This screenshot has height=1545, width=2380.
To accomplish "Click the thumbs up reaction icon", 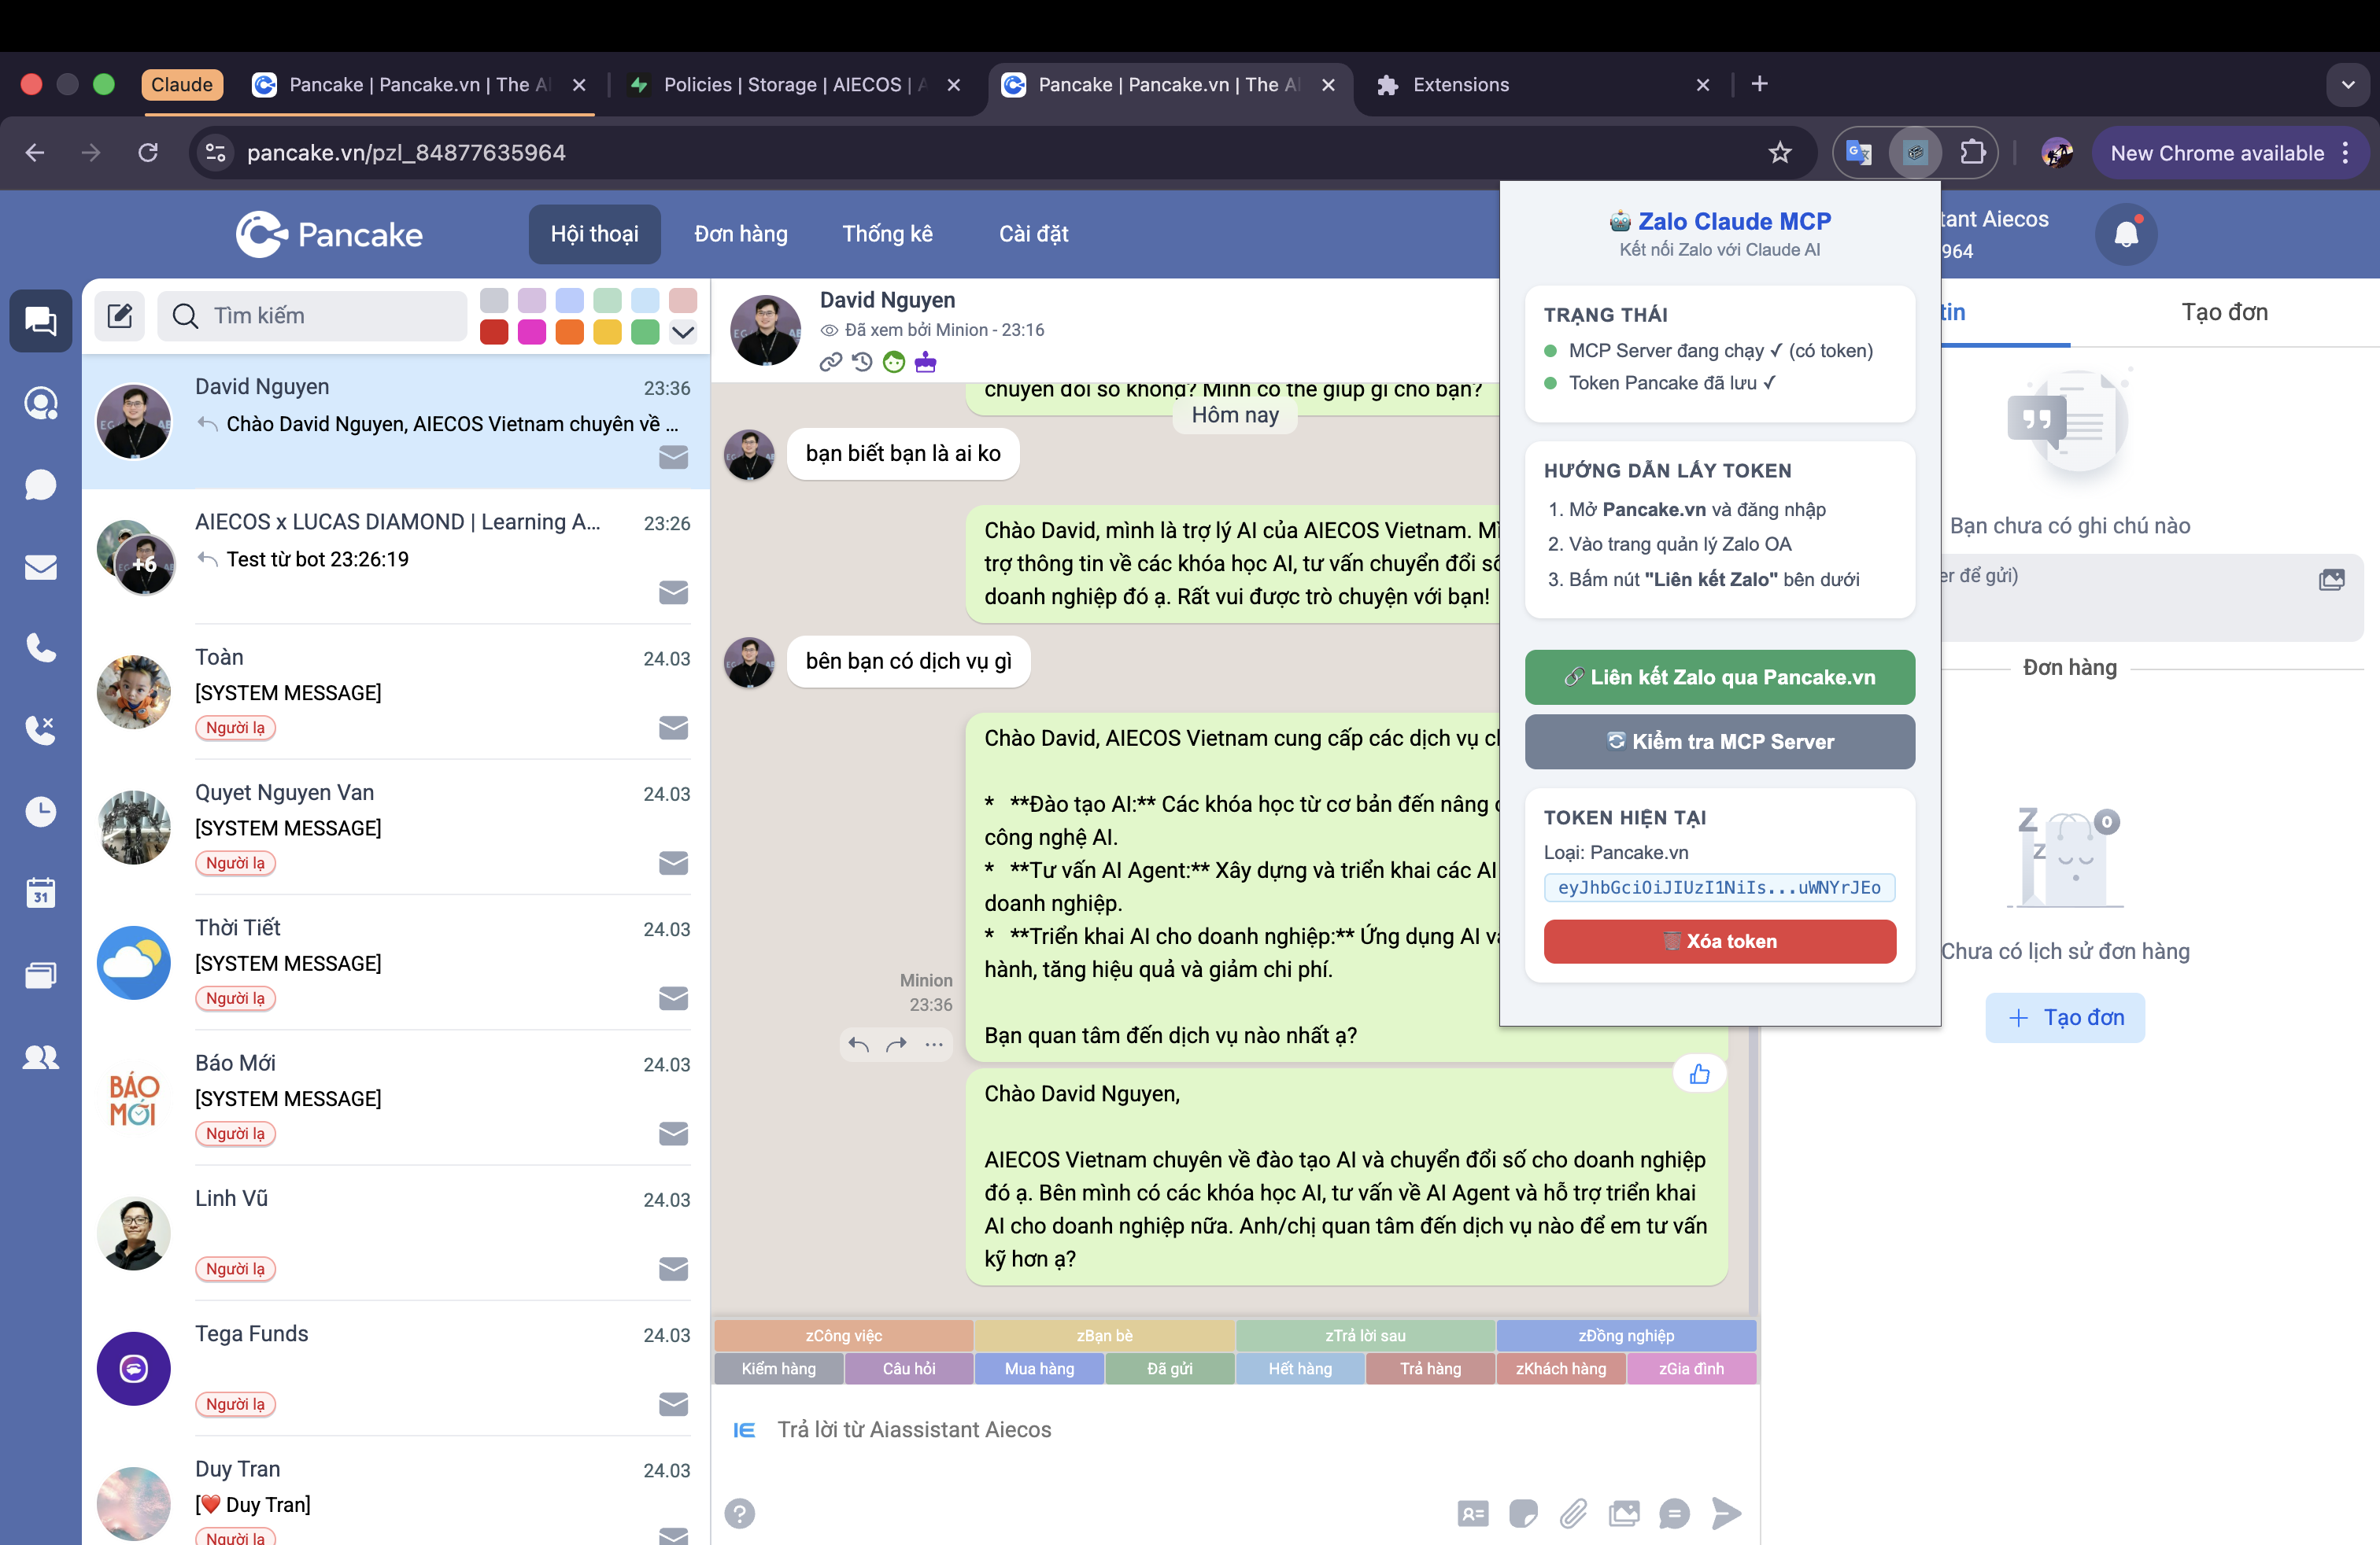I will [1699, 1075].
